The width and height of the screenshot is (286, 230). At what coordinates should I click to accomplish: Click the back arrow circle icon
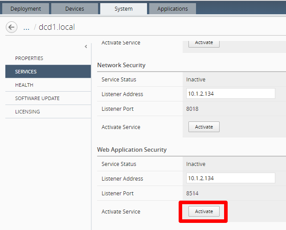point(12,27)
